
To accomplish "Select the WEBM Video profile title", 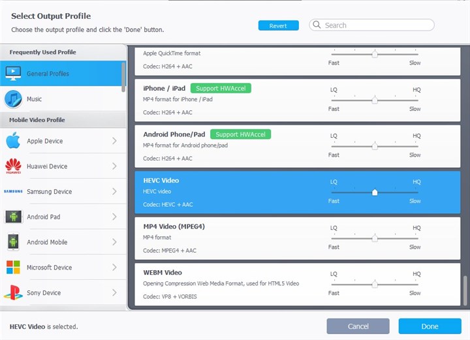I will click(163, 273).
